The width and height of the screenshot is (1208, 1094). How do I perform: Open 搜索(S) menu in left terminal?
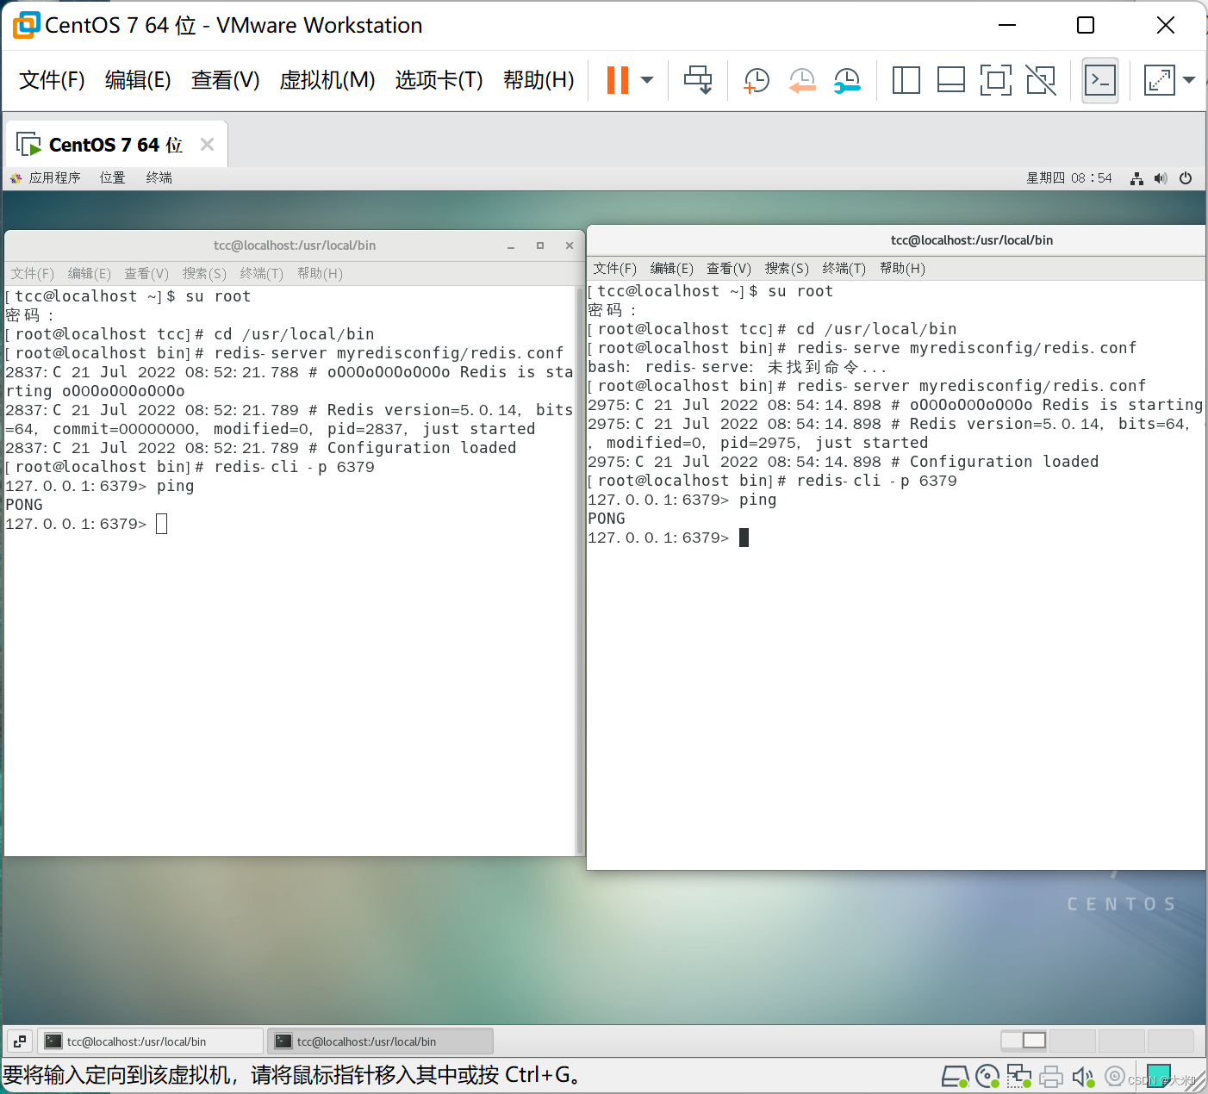[x=204, y=274]
